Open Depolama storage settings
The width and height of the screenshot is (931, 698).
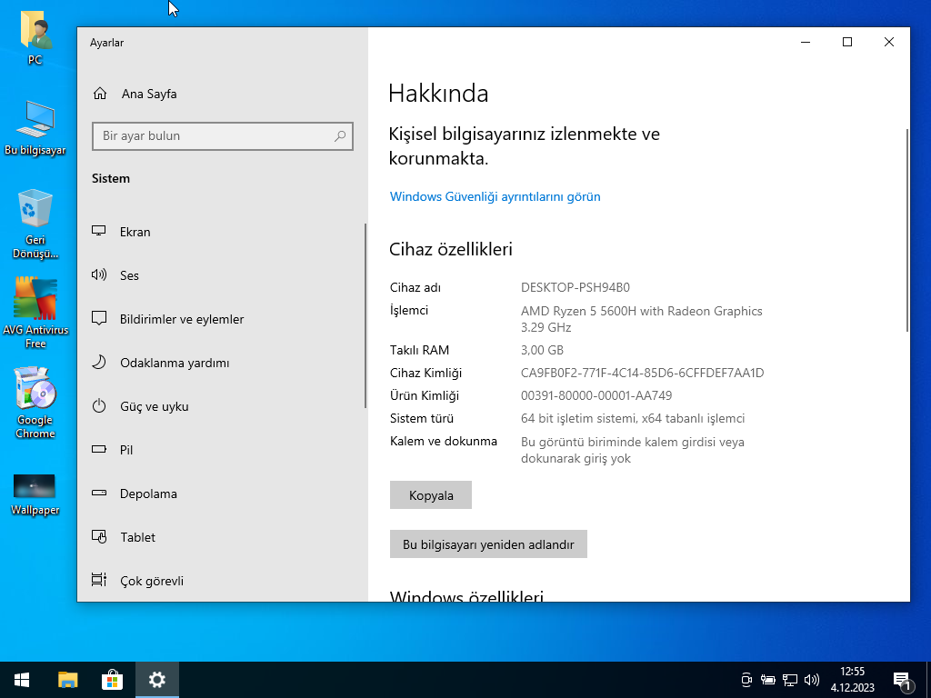pyautogui.click(x=221, y=494)
